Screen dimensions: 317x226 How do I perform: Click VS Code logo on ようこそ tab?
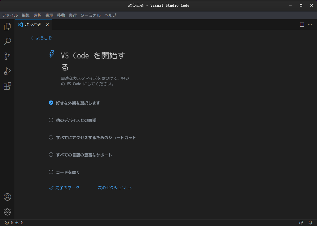[20, 25]
